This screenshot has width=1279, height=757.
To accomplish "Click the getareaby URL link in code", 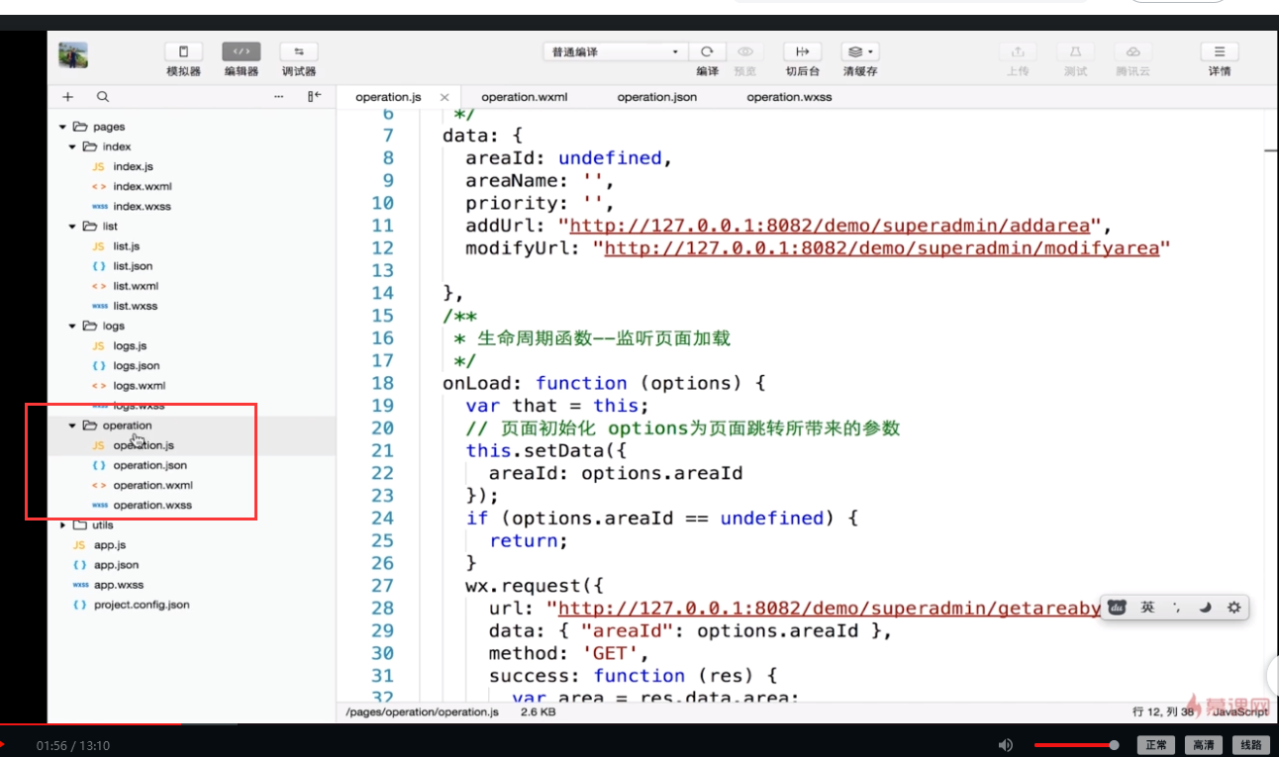I will (830, 608).
